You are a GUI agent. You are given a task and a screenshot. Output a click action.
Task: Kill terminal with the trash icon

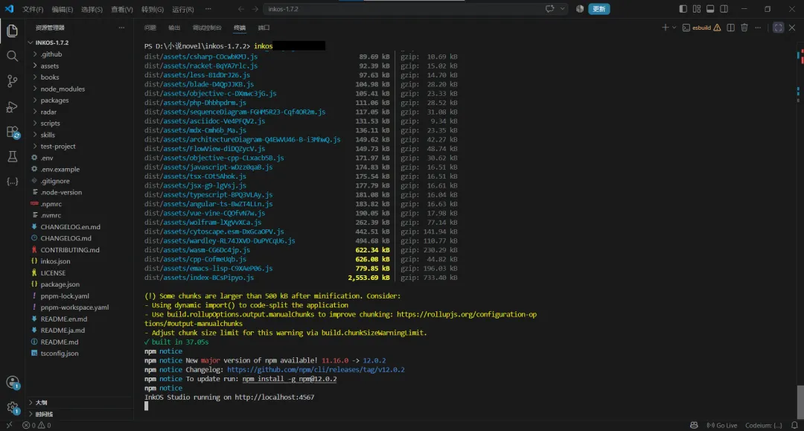coord(744,28)
